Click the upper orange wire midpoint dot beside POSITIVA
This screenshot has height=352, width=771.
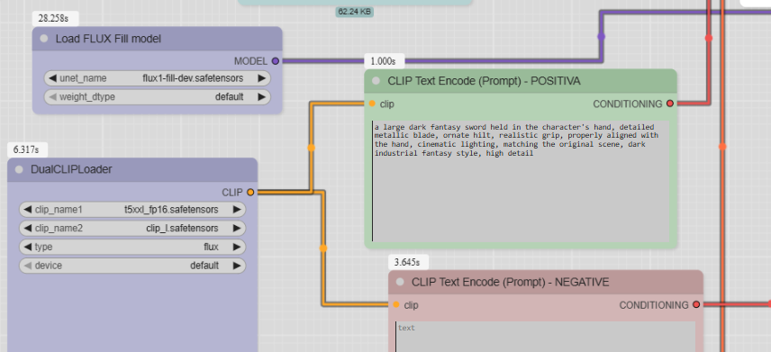point(311,147)
